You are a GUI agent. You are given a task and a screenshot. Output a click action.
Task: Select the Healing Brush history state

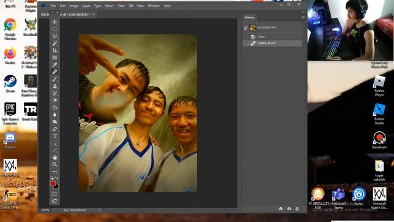[272, 43]
